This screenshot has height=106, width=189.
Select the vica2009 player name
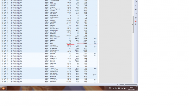[53, 22]
